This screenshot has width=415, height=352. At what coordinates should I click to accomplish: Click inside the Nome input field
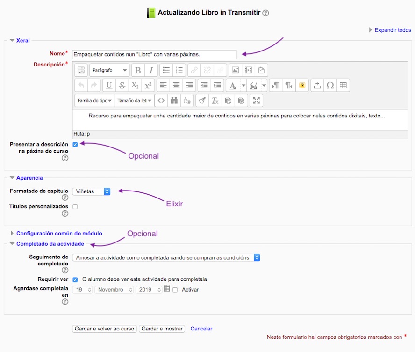[154, 54]
